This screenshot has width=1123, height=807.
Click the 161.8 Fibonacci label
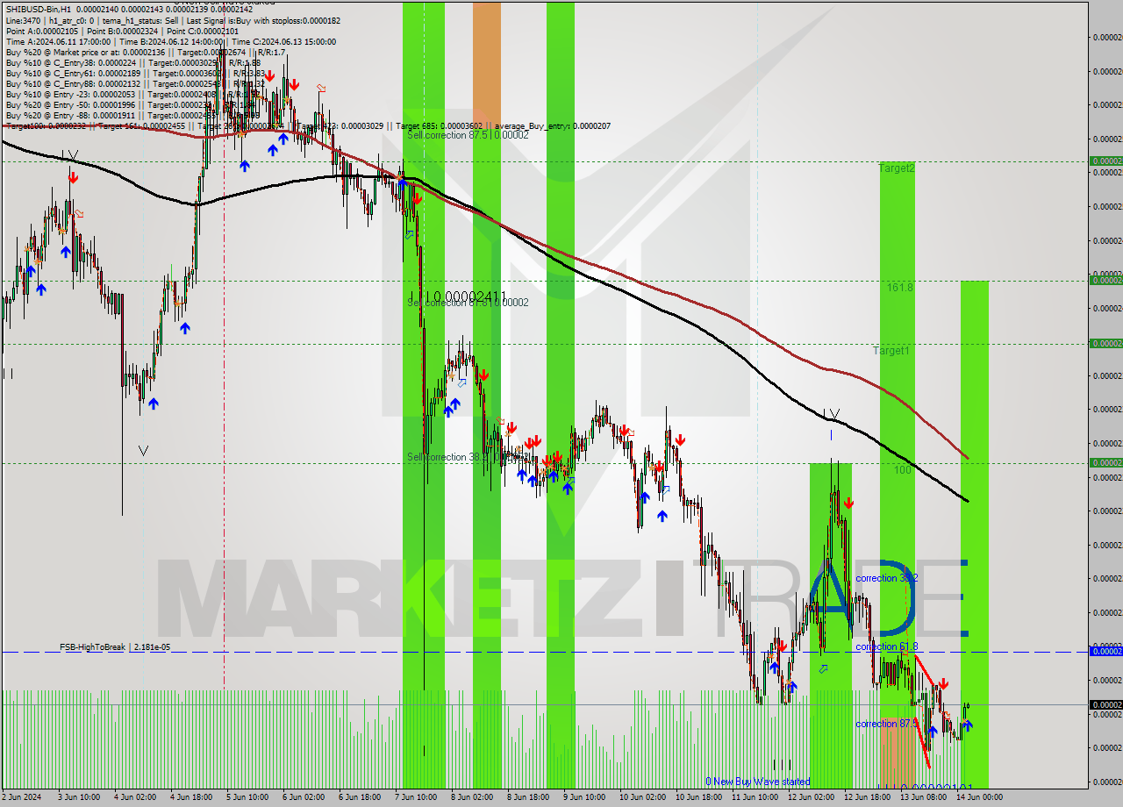(x=899, y=287)
